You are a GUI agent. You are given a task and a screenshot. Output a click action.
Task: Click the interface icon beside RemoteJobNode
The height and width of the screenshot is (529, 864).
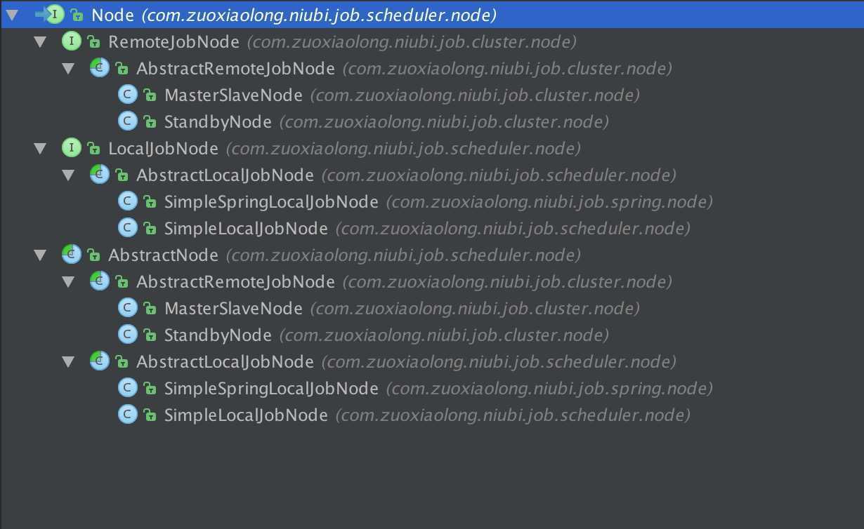(x=71, y=42)
